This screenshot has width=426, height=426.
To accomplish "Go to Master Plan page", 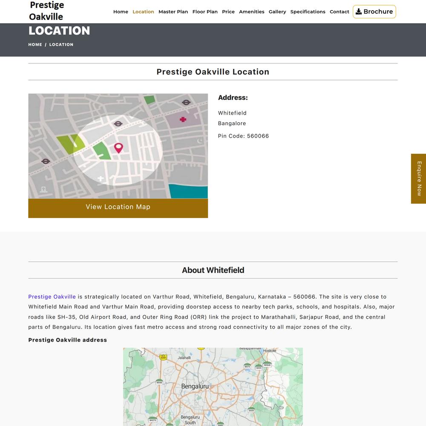I will click(173, 12).
